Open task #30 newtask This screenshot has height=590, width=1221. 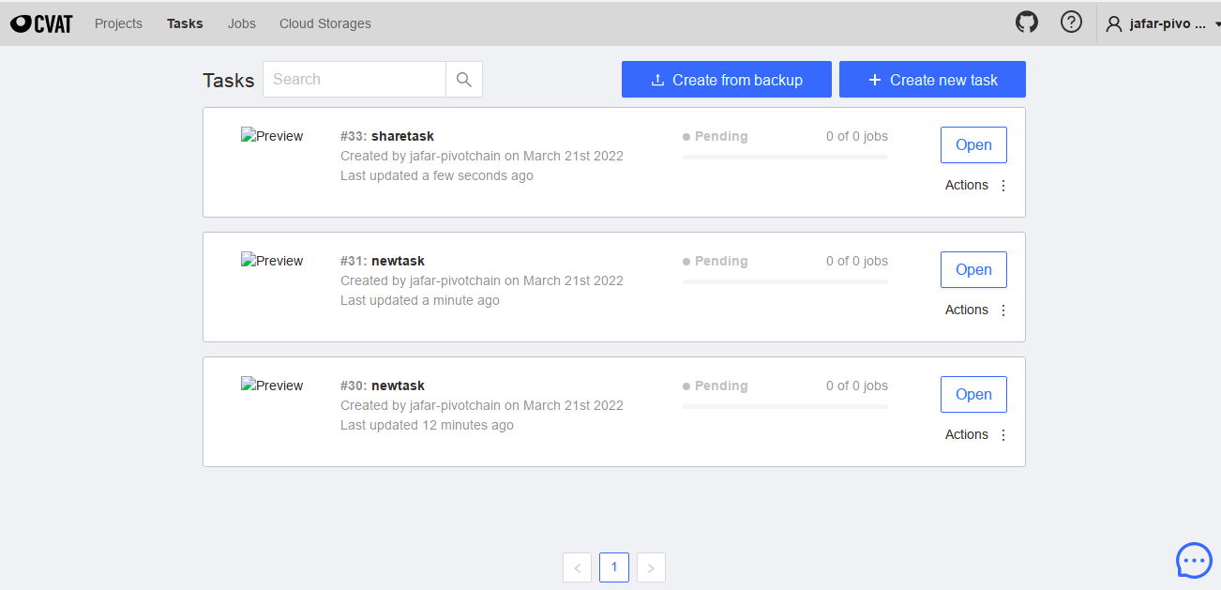[x=973, y=395]
